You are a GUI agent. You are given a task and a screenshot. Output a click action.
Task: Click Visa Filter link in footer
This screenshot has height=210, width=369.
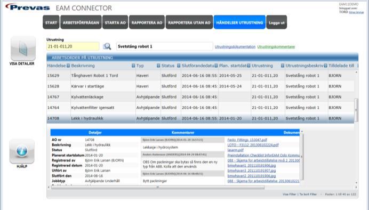[x=289, y=194]
